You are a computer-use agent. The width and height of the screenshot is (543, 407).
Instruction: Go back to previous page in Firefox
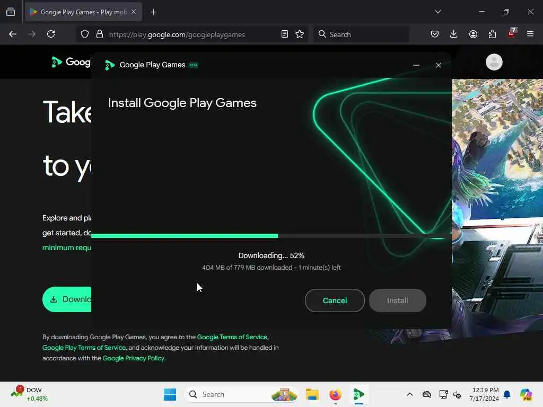(13, 34)
